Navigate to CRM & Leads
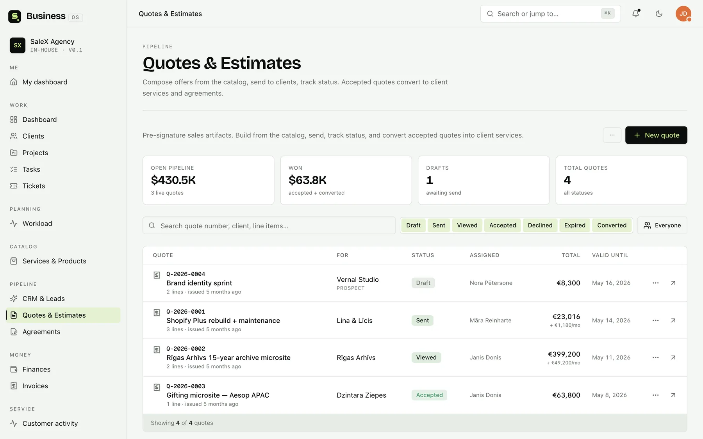Viewport: 703px width, 439px height. coord(63,299)
